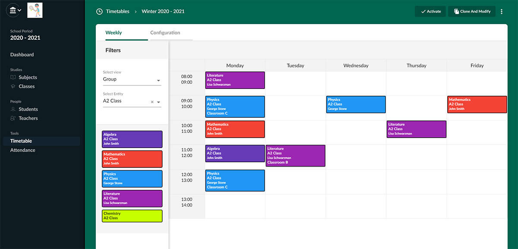
Task: Select the green Chemistry subject swatch
Action: tap(132, 215)
